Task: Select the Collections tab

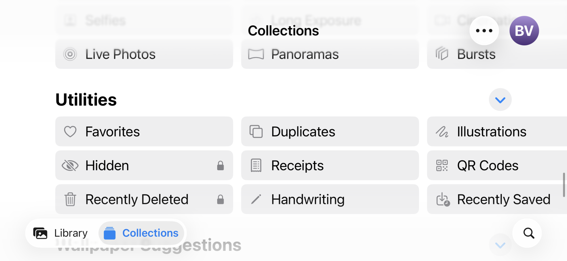Action: [x=141, y=233]
